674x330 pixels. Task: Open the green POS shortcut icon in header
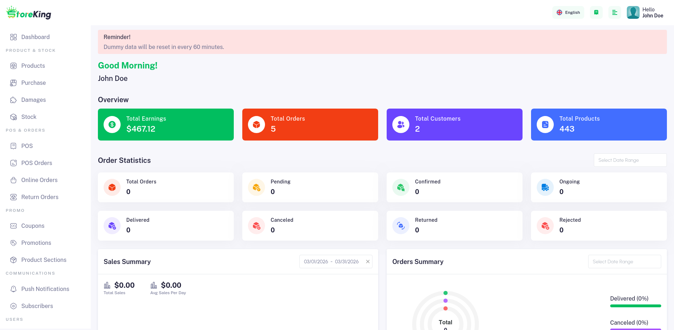click(x=596, y=12)
